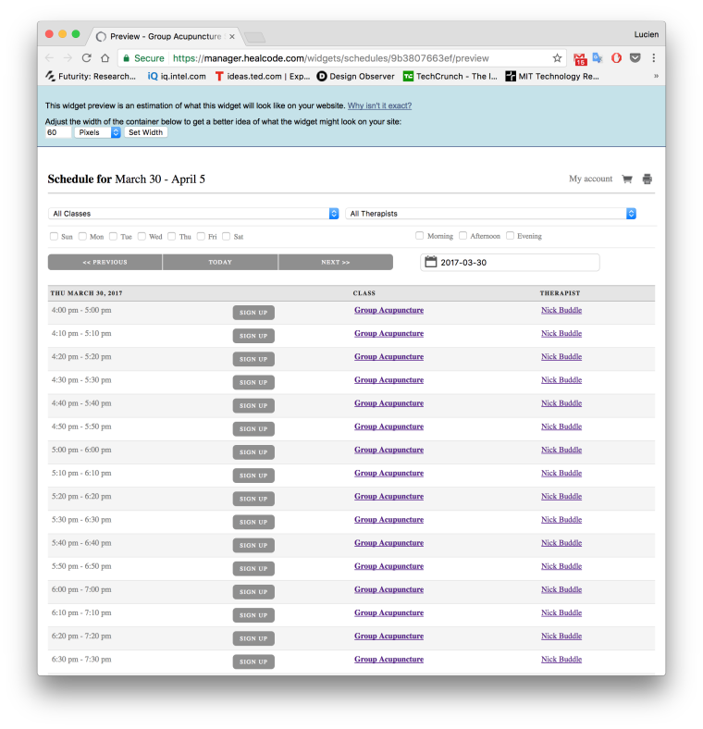Click the printer icon to print schedule
Screen dimensions: 703x729
coord(647,179)
